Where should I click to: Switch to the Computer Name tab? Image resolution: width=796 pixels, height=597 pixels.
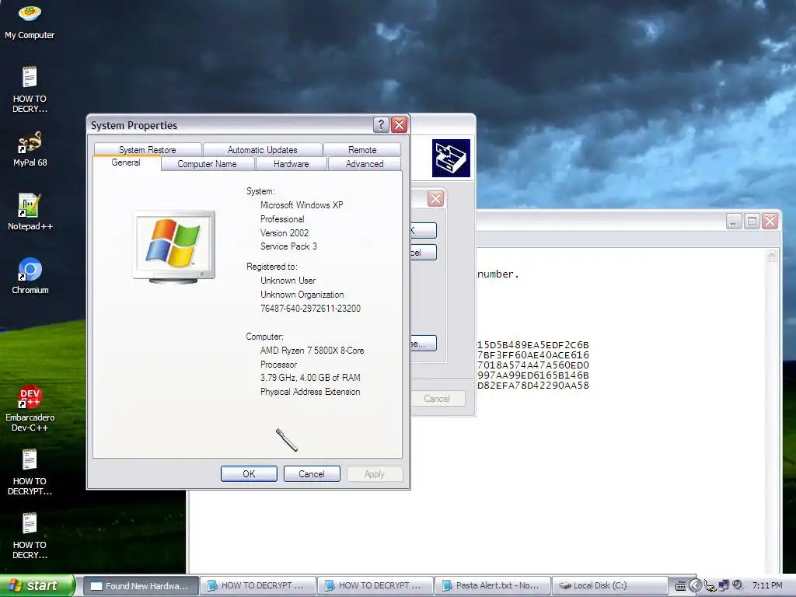pyautogui.click(x=207, y=164)
